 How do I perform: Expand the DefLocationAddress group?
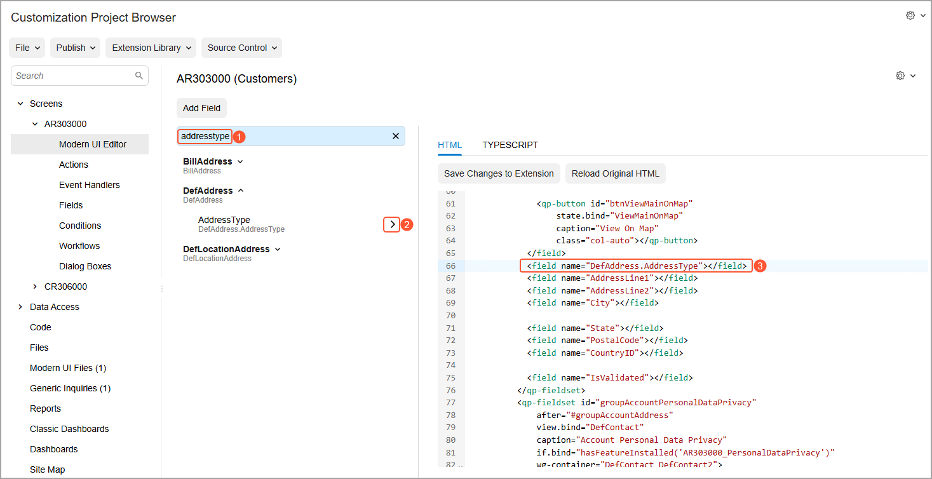tap(278, 249)
